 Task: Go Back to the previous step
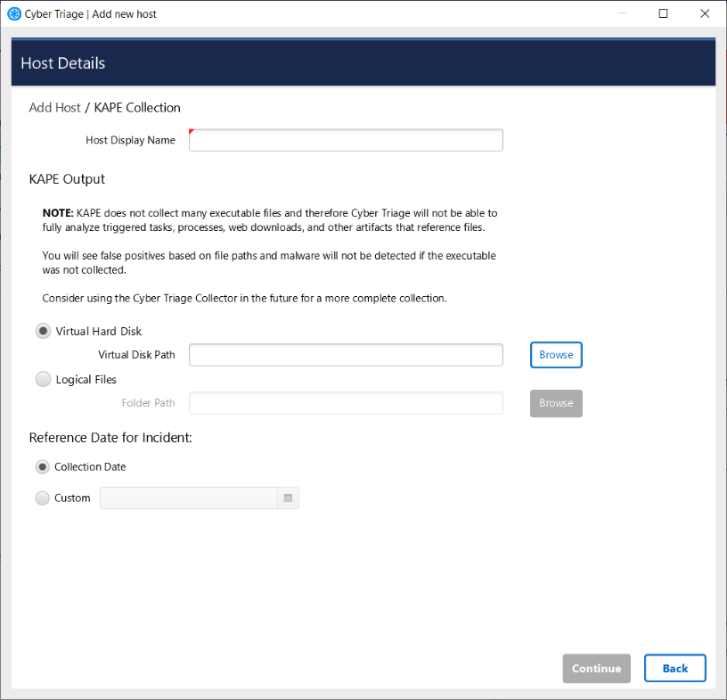pyautogui.click(x=674, y=669)
